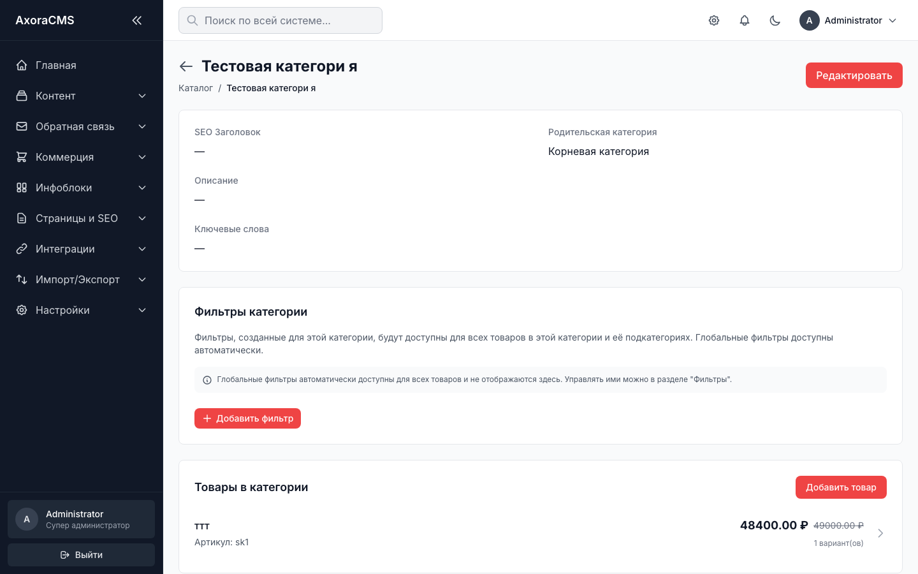Toggle dark mode with moon icon
Screen dimensions: 918x574
click(775, 20)
